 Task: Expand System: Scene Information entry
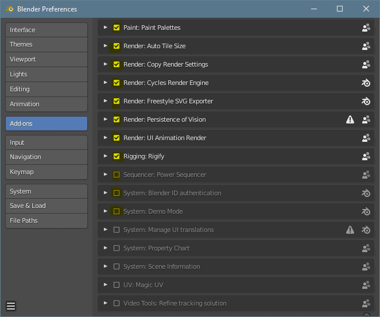click(106, 266)
